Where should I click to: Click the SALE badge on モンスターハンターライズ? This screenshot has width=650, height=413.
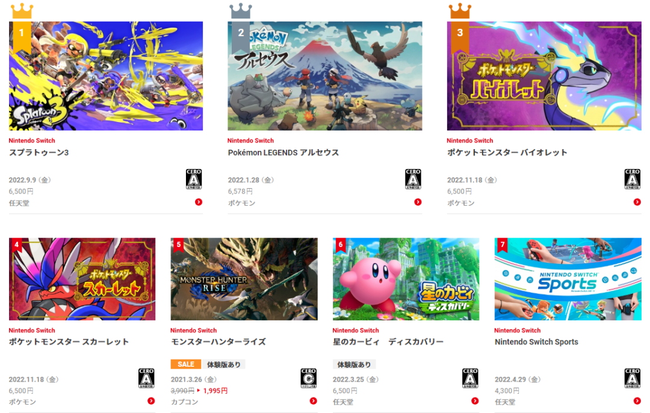coord(186,364)
